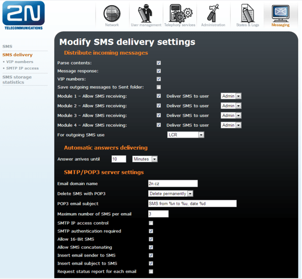Enable SMTP IP access control checkbox
The height and width of the screenshot is (279, 302).
coord(151,223)
